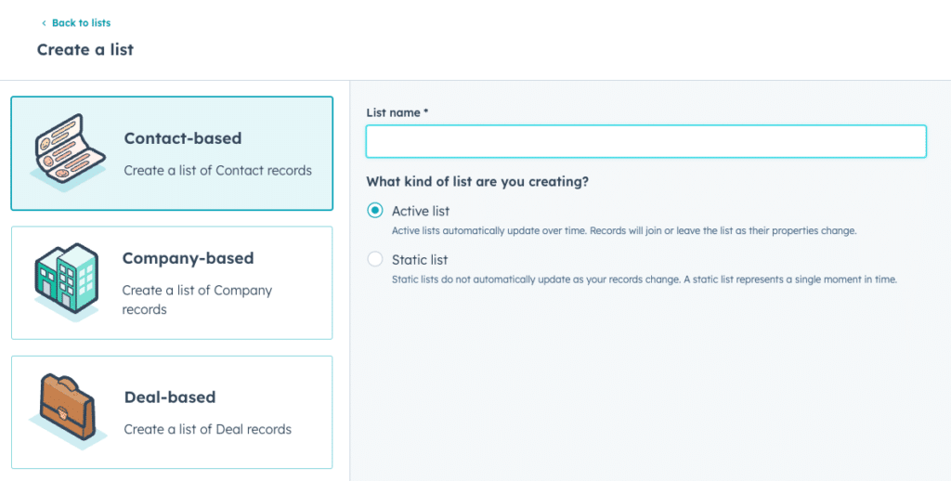Select the Active list radio button
This screenshot has height=481, width=951.
(x=375, y=211)
